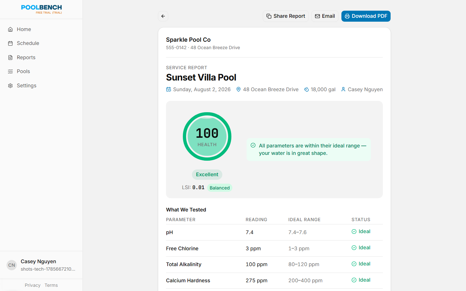Click the location pin icon

[239, 89]
